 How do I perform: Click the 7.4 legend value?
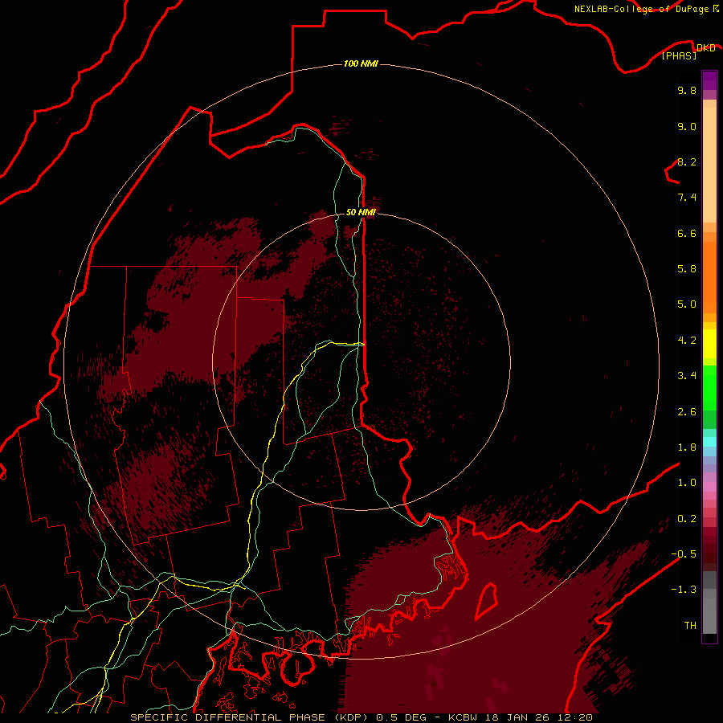pyautogui.click(x=687, y=198)
